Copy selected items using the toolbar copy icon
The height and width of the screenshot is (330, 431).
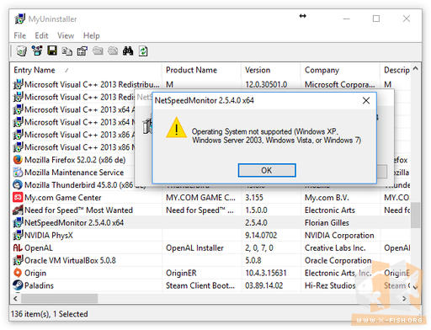pyautogui.click(x=67, y=51)
